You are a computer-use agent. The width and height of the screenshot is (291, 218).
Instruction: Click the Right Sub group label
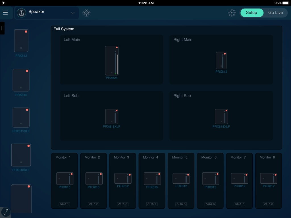pos(182,96)
